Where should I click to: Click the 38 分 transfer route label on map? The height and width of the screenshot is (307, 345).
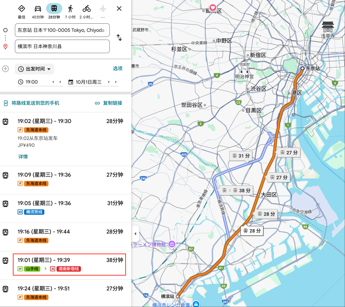pos(236,191)
